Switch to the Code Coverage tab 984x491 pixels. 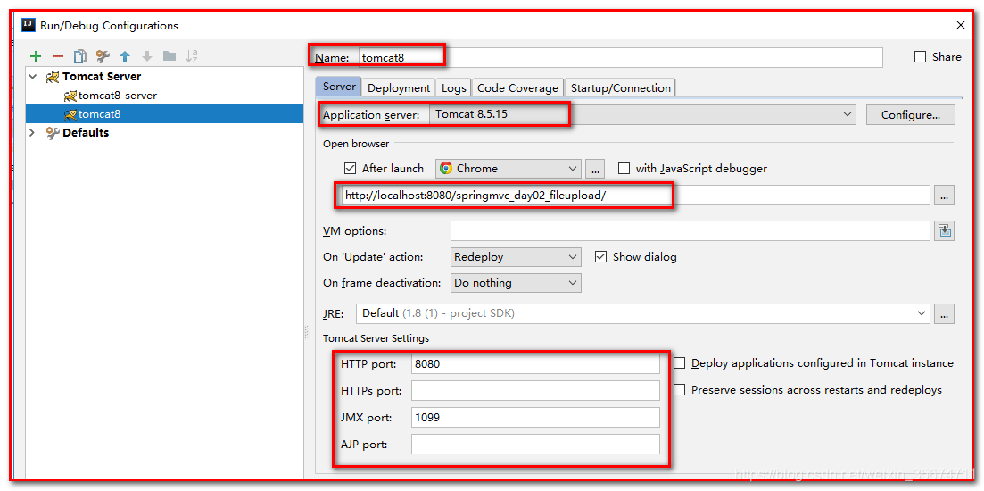click(x=517, y=87)
